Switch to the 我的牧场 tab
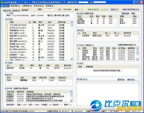This screenshot has width=144, height=113. 16,10
